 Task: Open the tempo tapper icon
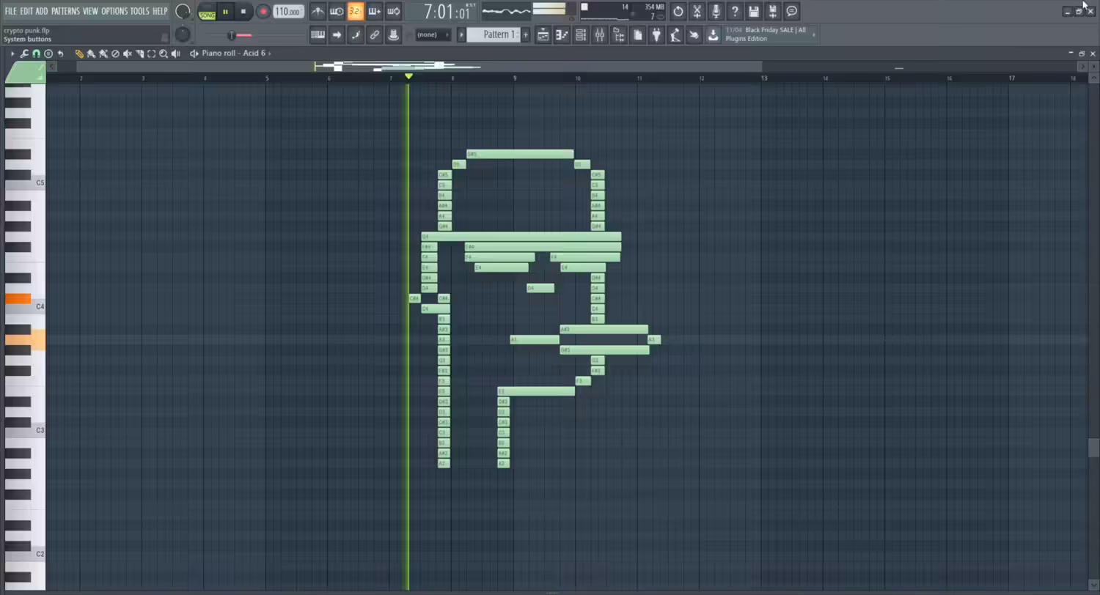coord(675,34)
